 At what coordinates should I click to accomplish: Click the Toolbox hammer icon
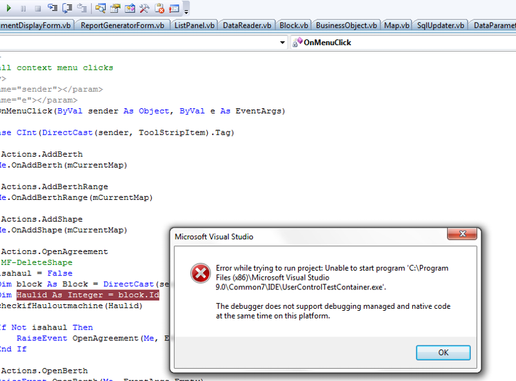145,8
